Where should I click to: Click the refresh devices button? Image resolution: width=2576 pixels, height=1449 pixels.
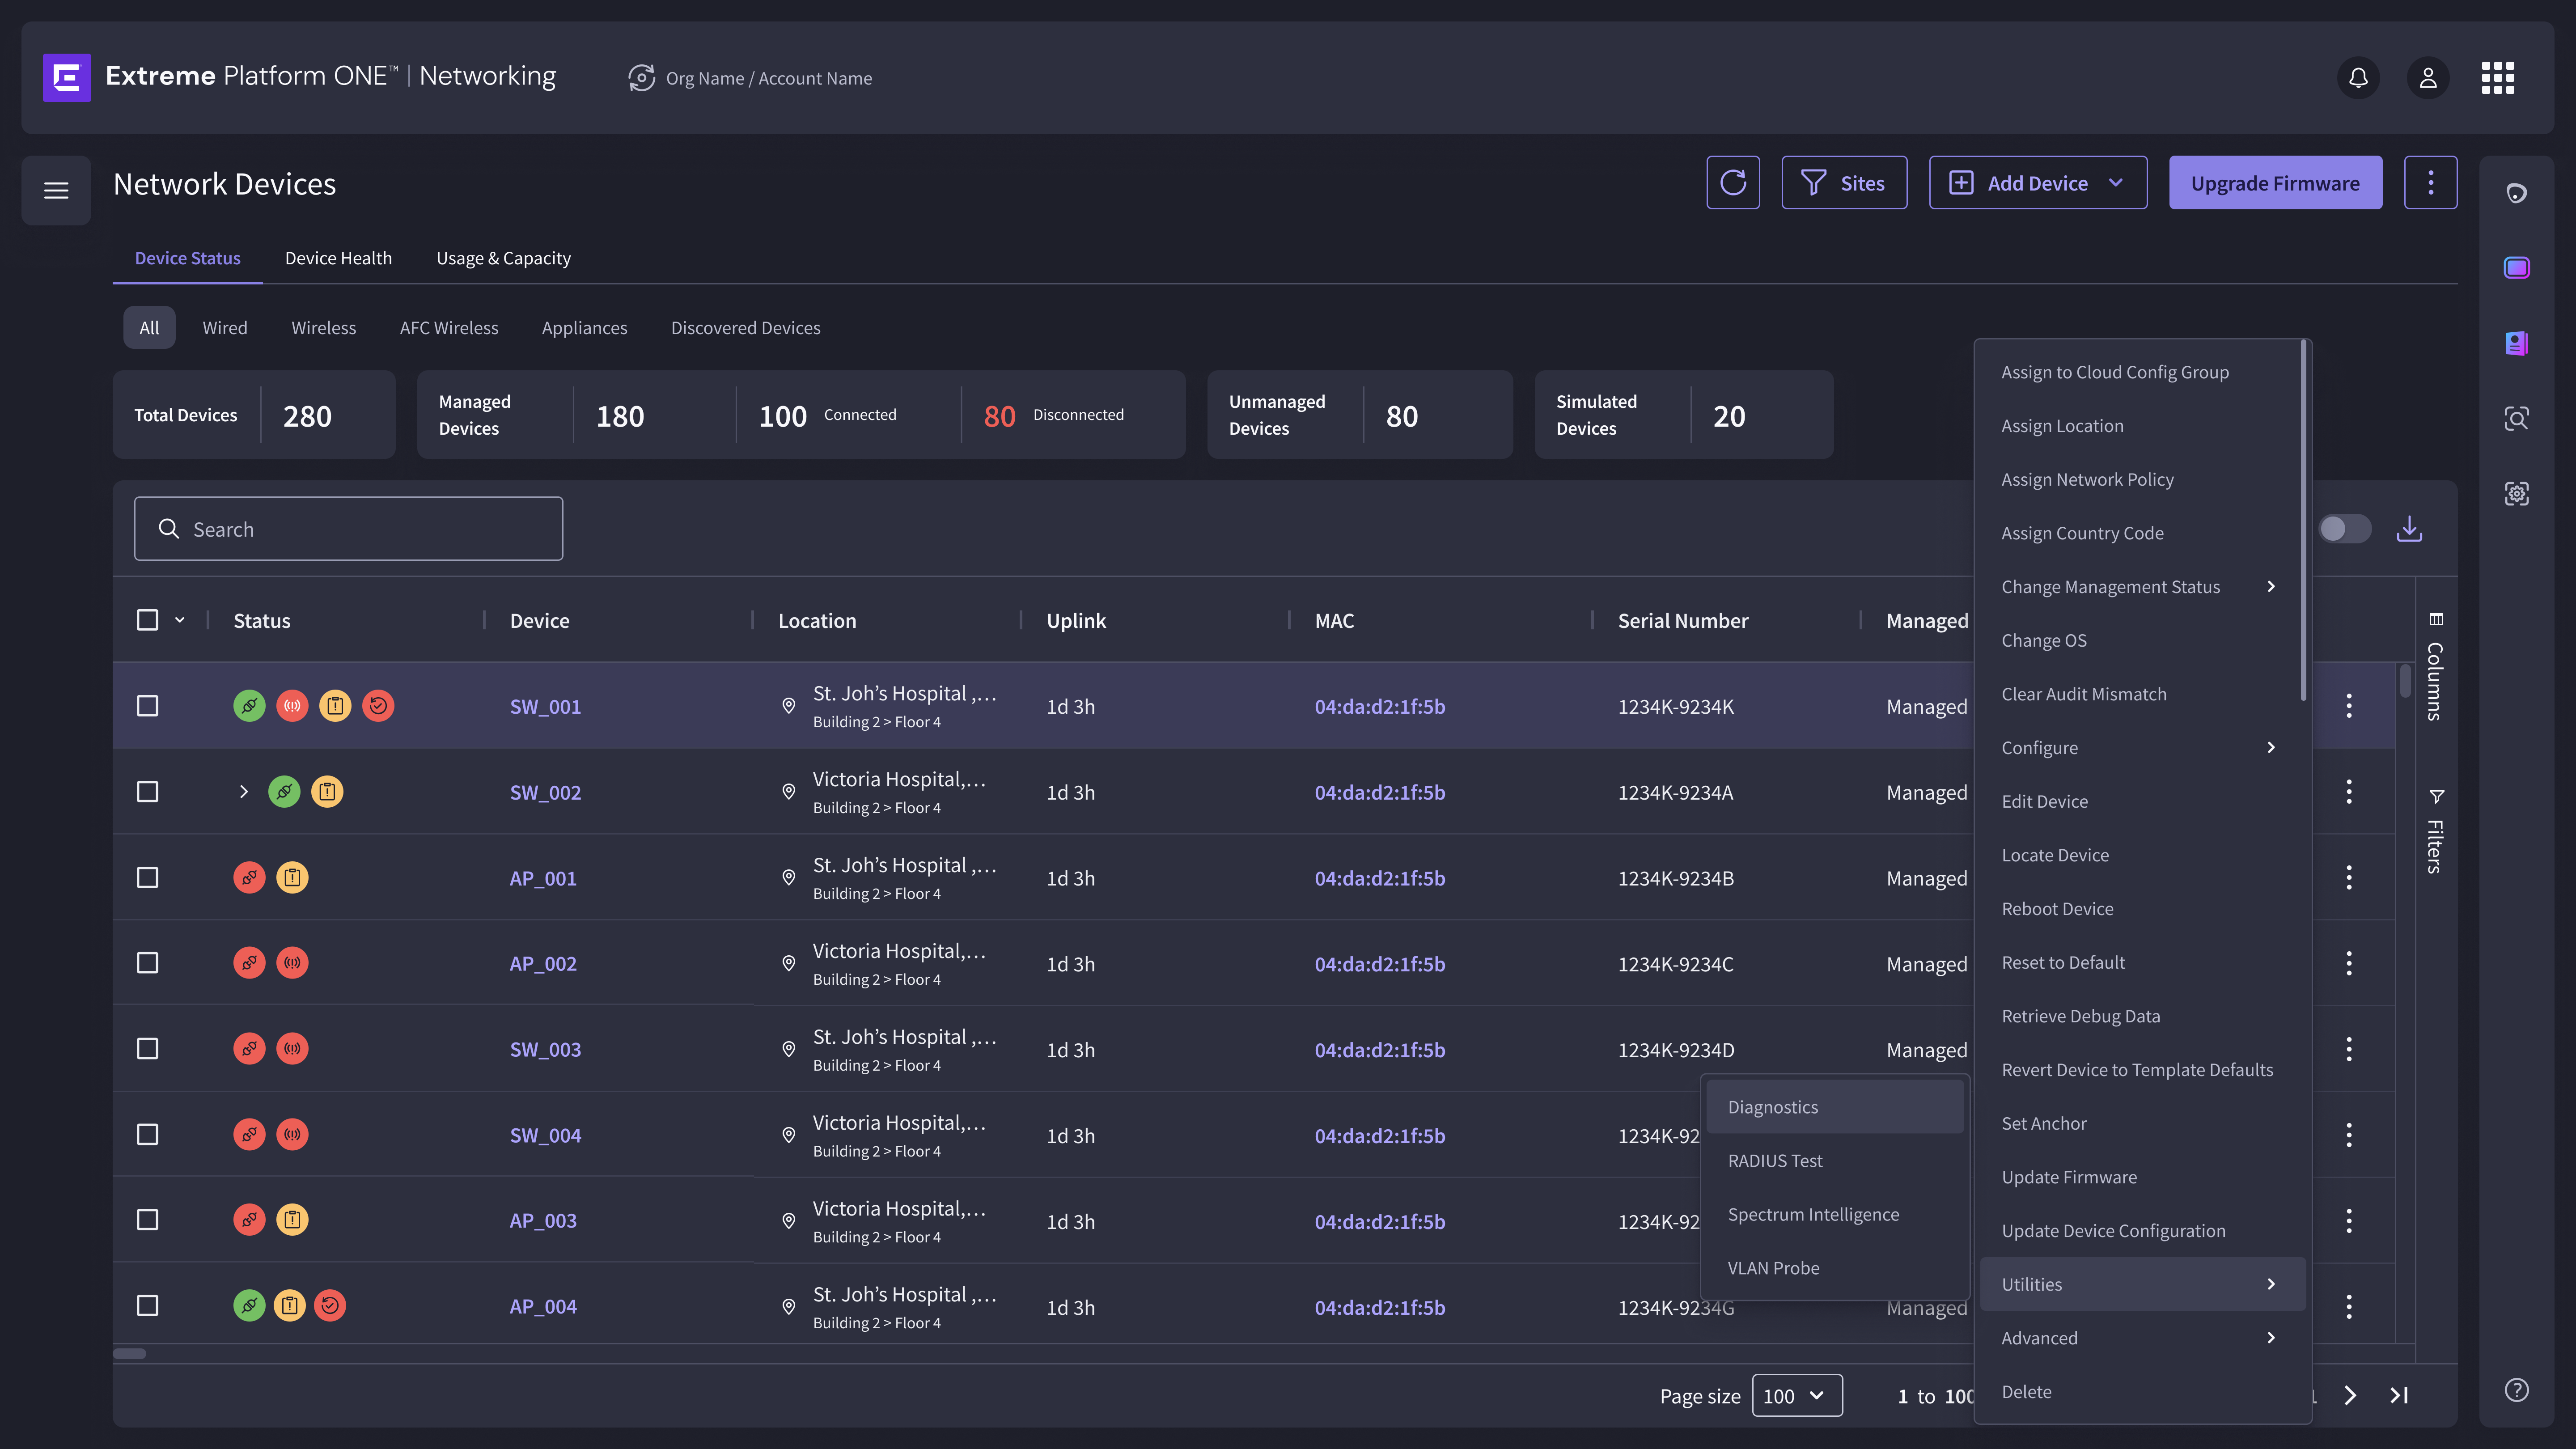(x=1733, y=183)
